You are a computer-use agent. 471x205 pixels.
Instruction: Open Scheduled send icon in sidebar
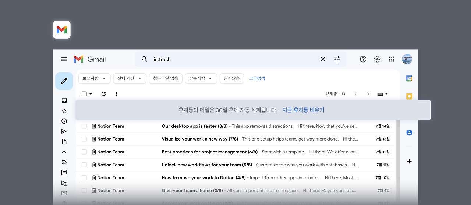(64, 183)
